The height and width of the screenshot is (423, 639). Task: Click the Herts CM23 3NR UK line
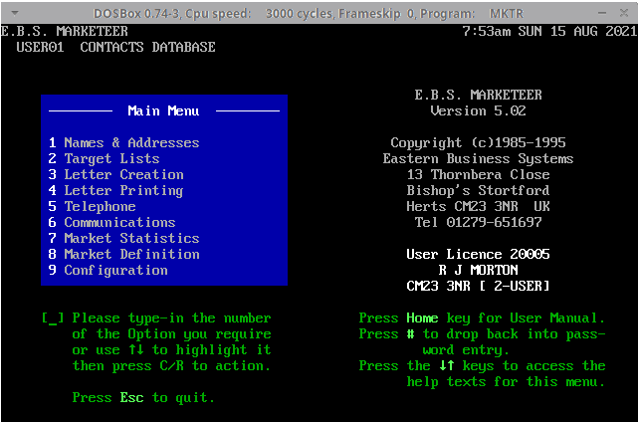tap(478, 206)
